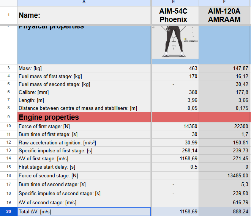Click 'First stage start delay: [s]' cell
The image size is (251, 216).
[84, 167]
